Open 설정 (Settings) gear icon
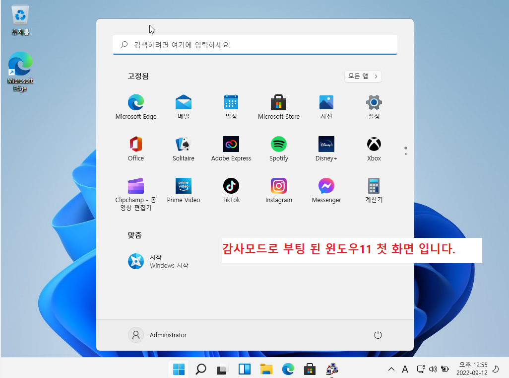This screenshot has width=509, height=378. [x=374, y=107]
